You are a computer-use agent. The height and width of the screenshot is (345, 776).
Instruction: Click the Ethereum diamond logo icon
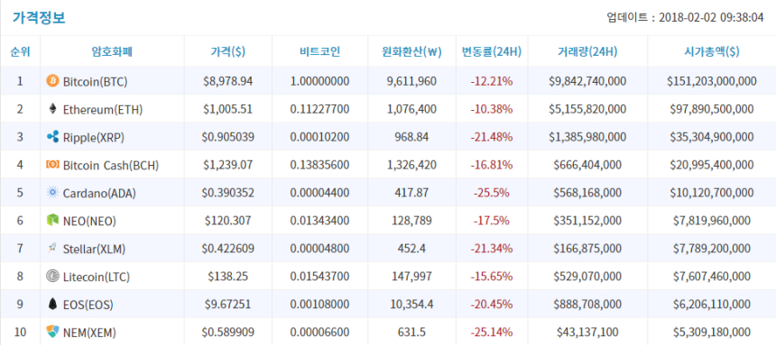[x=52, y=109]
